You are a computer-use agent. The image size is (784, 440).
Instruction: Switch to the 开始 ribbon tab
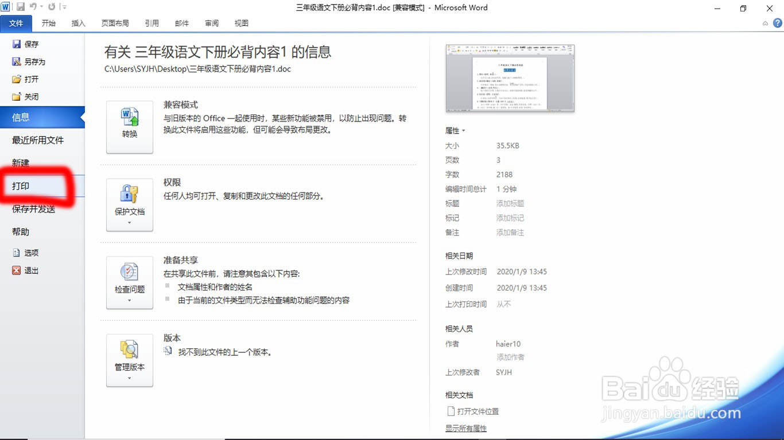(x=48, y=23)
